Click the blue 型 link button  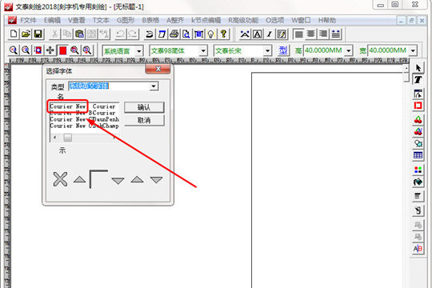(x=283, y=50)
